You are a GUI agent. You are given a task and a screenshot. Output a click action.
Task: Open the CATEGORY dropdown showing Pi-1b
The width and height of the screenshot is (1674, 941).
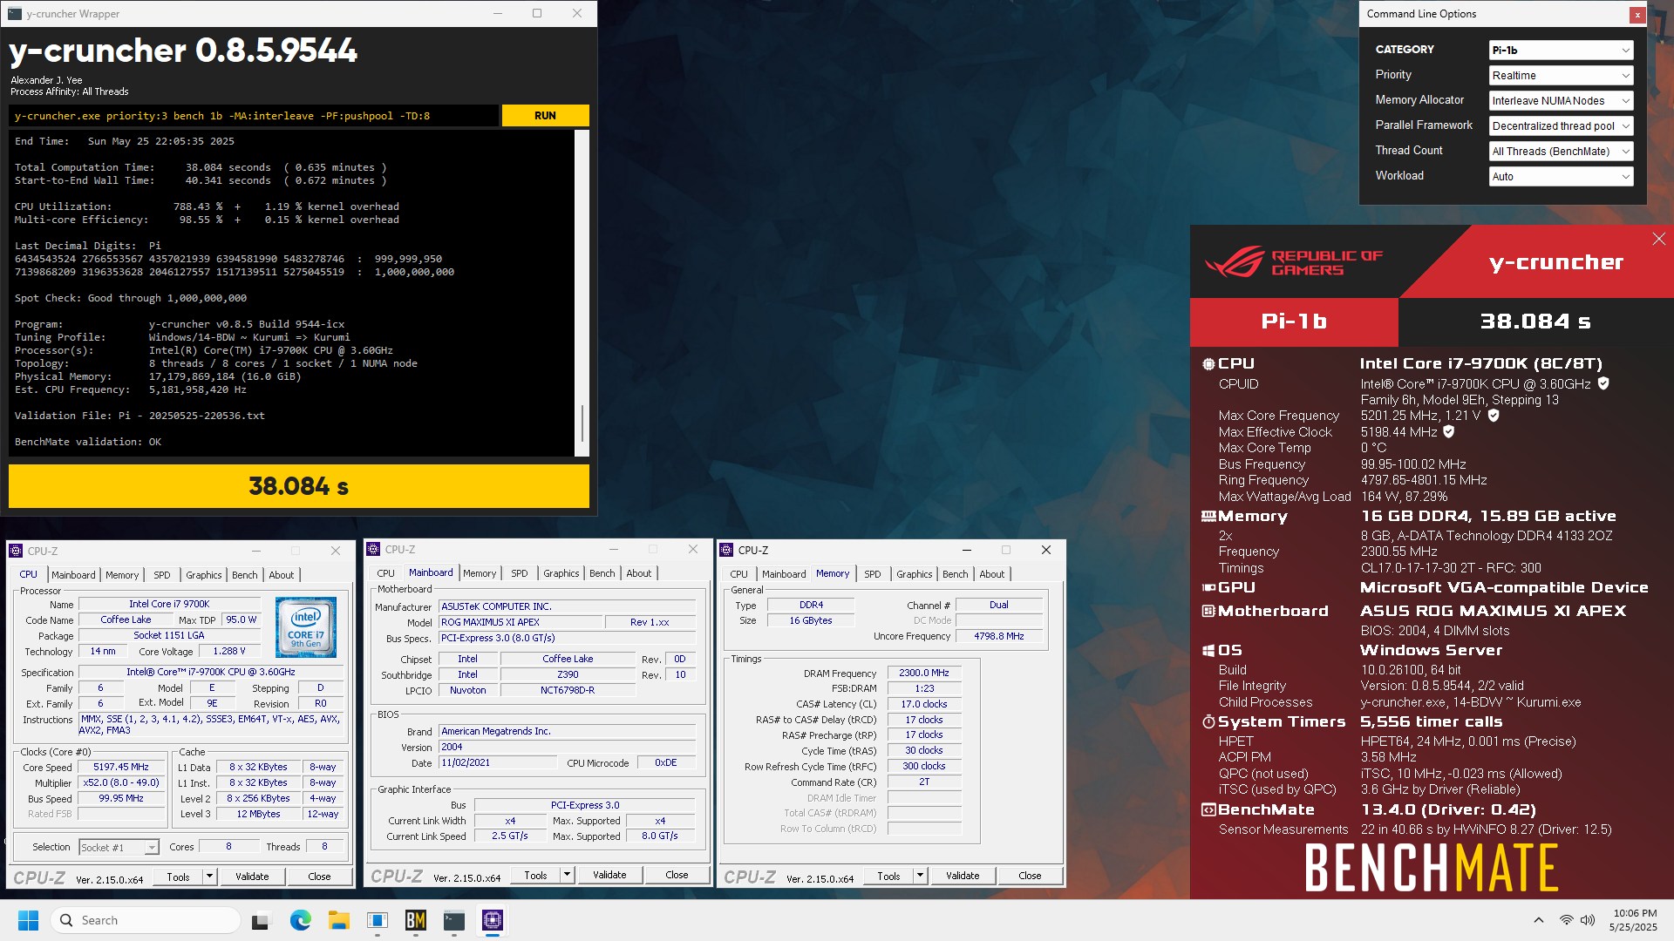(x=1561, y=50)
